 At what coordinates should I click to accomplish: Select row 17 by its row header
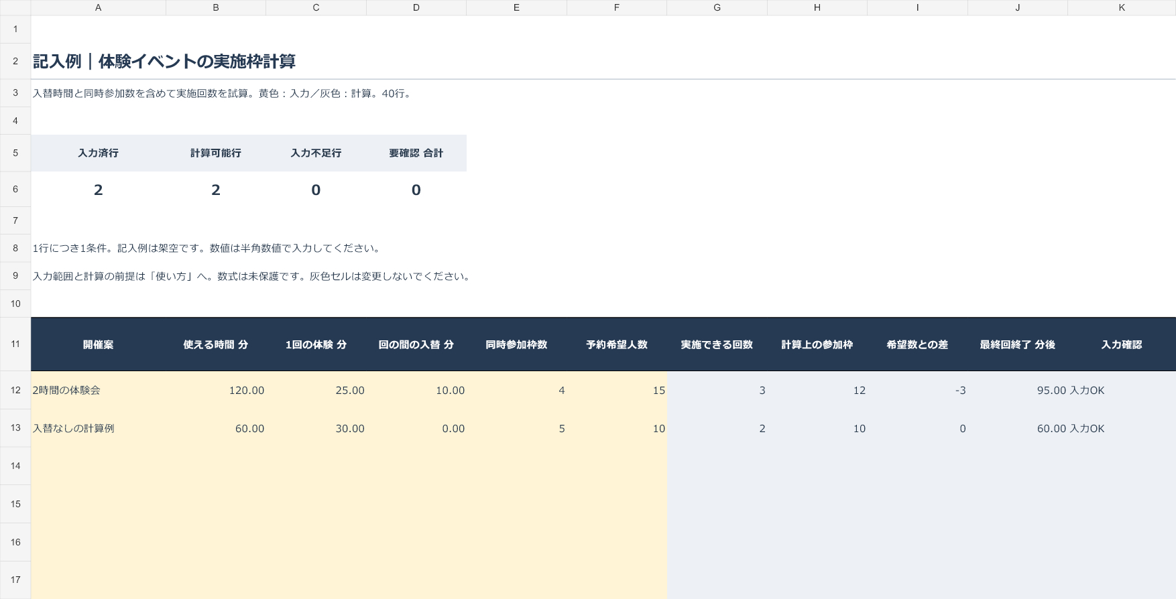(15, 580)
